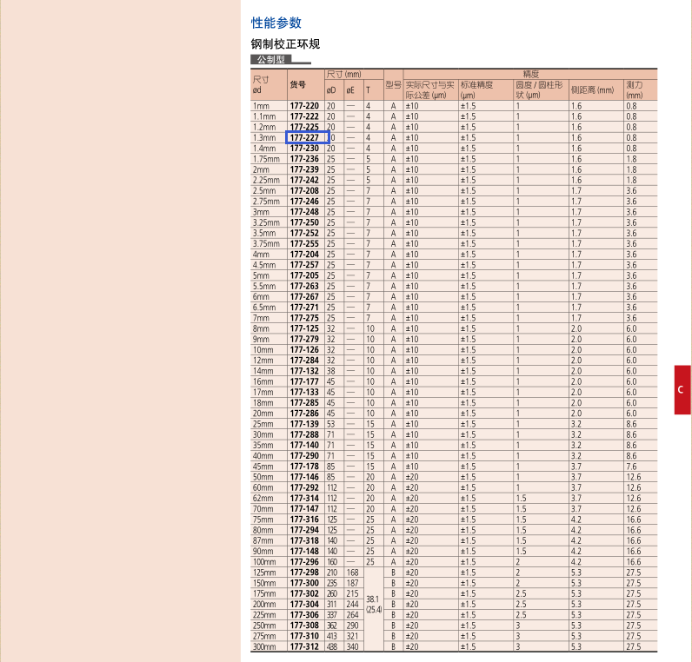Image resolution: width=692 pixels, height=662 pixels.
Task: Click the red C section tab
Action: [x=682, y=389]
